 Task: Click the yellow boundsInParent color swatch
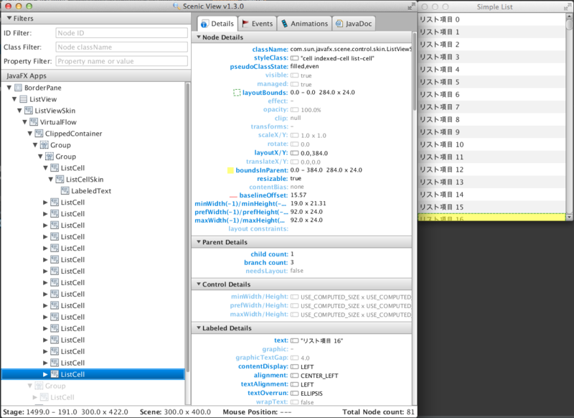click(x=230, y=170)
